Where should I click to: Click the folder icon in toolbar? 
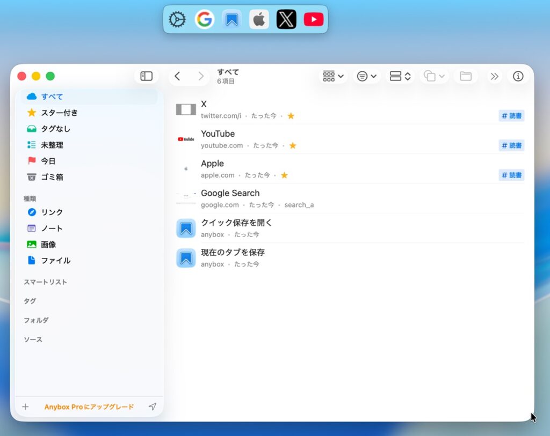[x=466, y=76]
